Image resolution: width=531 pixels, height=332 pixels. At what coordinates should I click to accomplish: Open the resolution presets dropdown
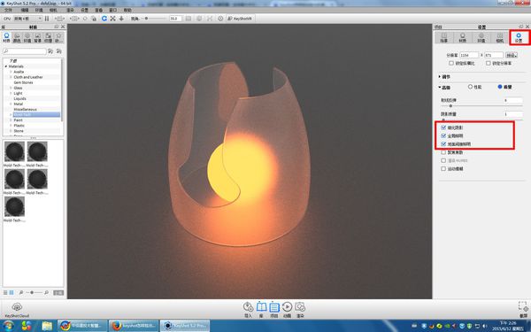512,55
